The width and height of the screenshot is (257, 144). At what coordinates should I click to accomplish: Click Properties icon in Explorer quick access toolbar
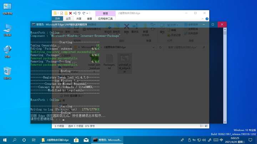pyautogui.click(x=61, y=13)
